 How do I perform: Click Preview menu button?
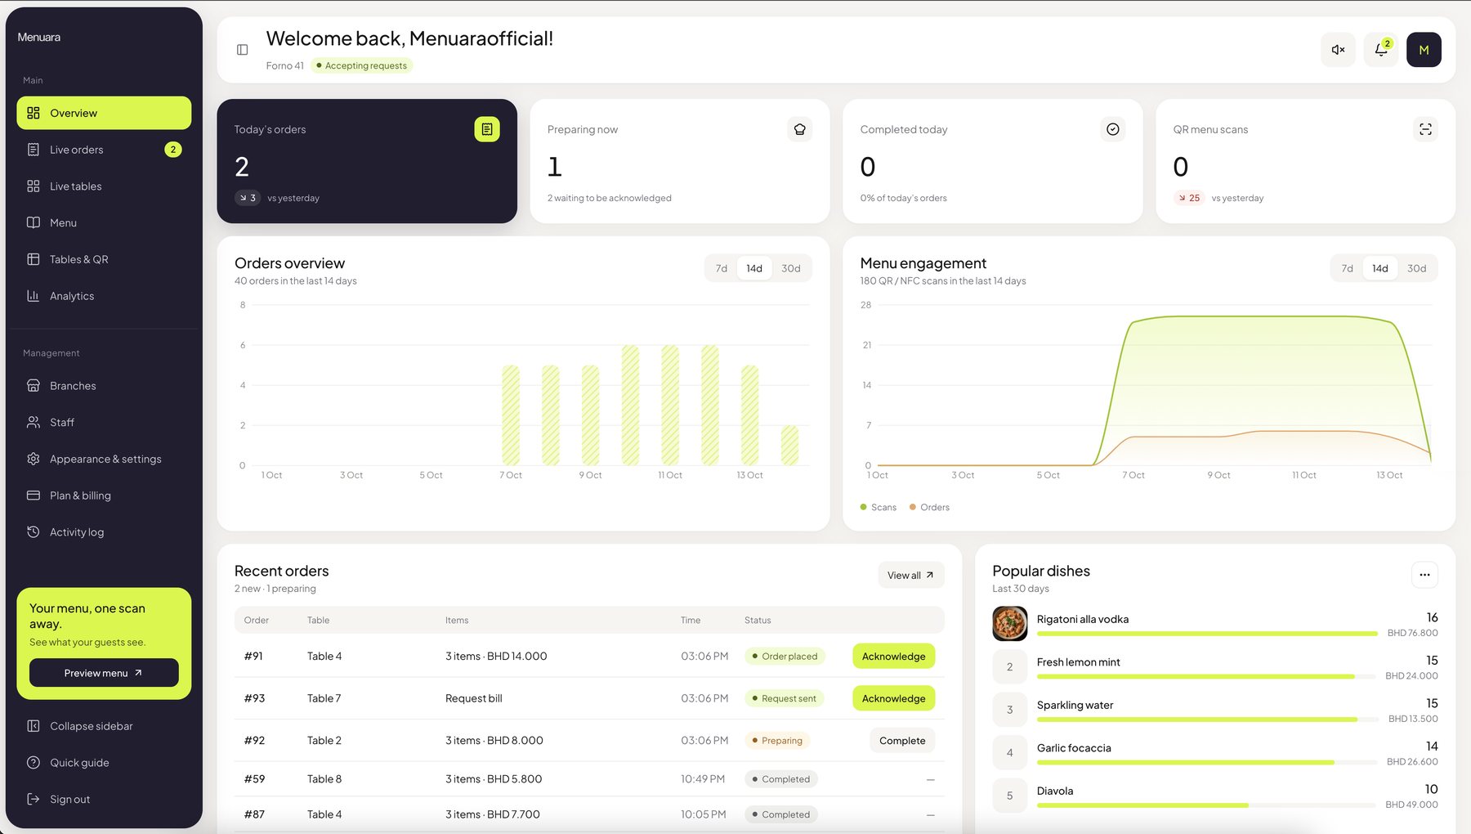coord(104,673)
